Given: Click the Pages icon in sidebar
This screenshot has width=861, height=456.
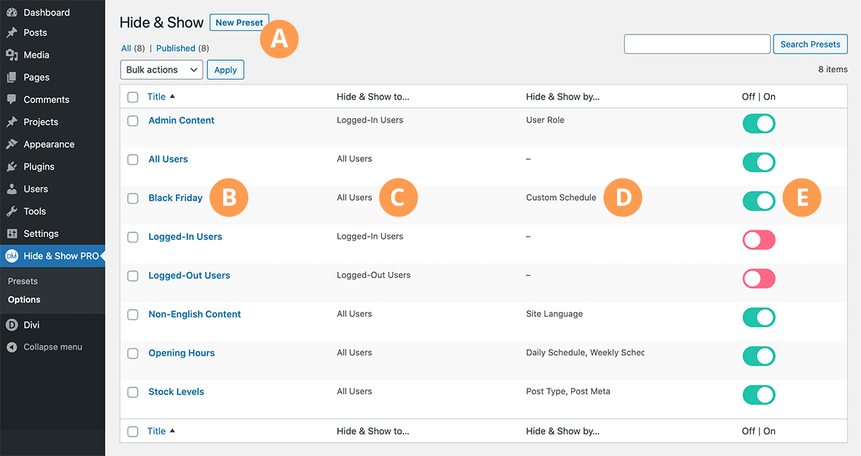Looking at the screenshot, I should click(11, 77).
